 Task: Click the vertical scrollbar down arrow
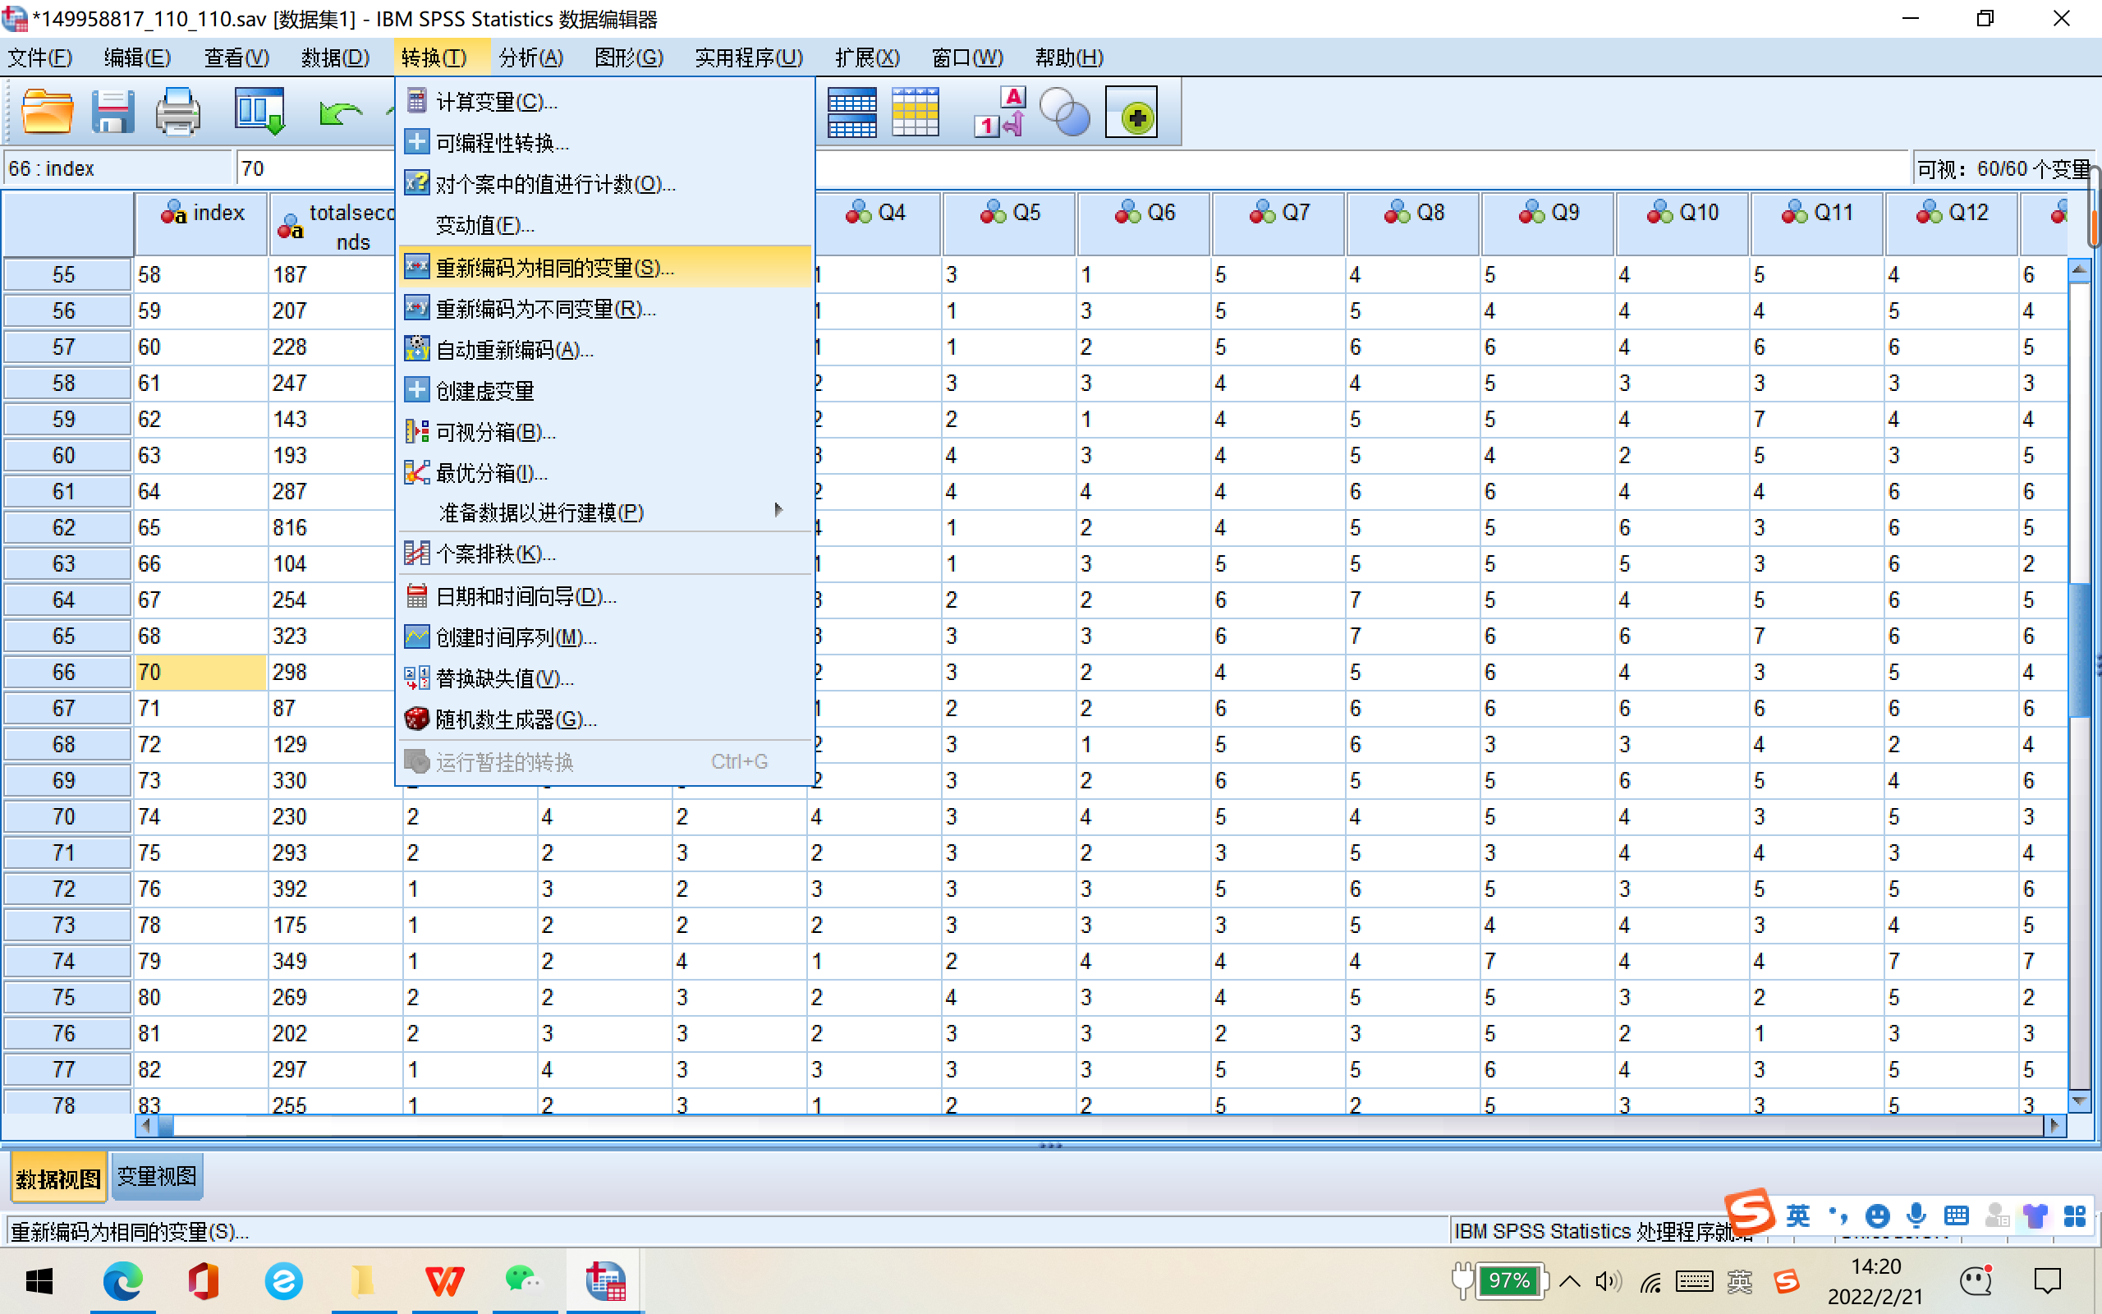[2079, 1101]
